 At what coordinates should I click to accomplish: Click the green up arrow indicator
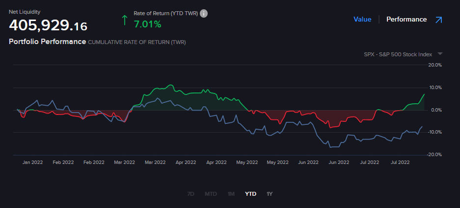point(125,20)
